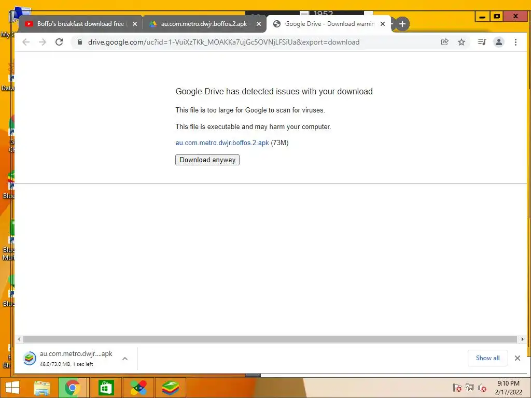The height and width of the screenshot is (398, 531).
Task: Maximize the Chrome window
Action: [497, 16]
